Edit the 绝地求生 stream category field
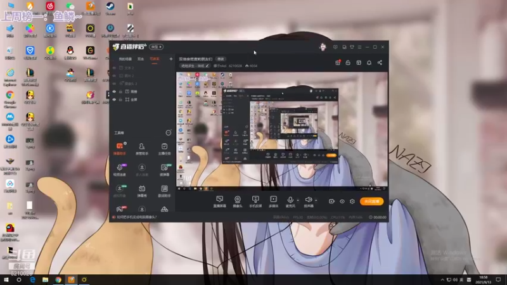This screenshot has width=507, height=285. tap(195, 66)
